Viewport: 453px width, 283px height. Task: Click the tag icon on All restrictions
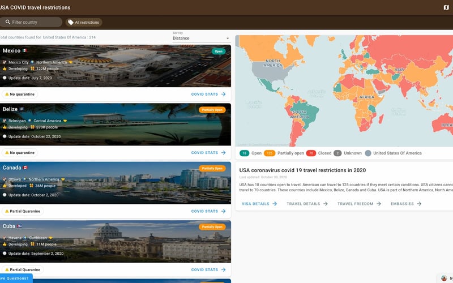point(70,22)
